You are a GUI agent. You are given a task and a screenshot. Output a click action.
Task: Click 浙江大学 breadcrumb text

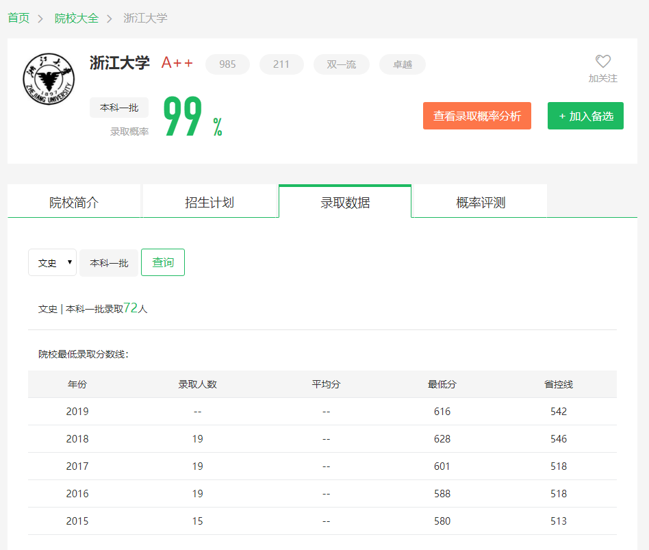point(145,18)
